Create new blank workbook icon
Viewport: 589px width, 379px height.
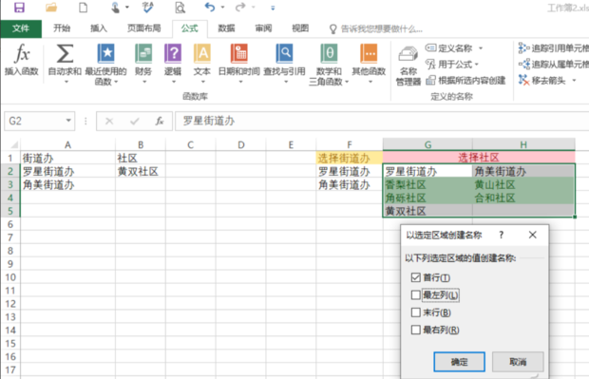(83, 8)
